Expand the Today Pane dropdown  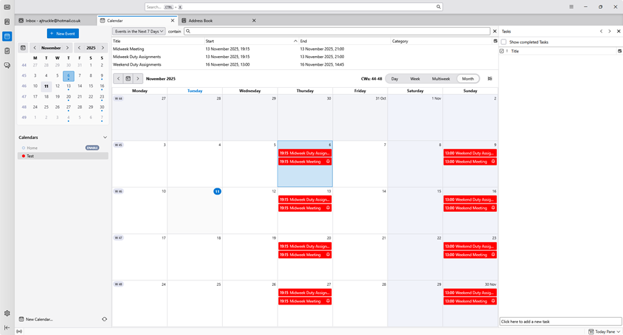coord(604,332)
